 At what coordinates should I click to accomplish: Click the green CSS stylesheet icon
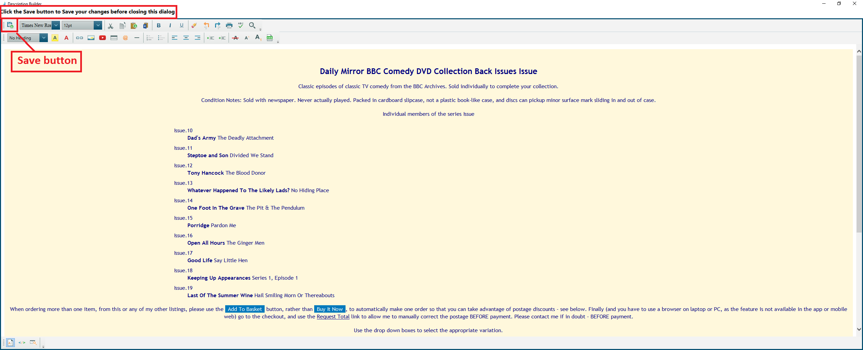pyautogui.click(x=270, y=38)
